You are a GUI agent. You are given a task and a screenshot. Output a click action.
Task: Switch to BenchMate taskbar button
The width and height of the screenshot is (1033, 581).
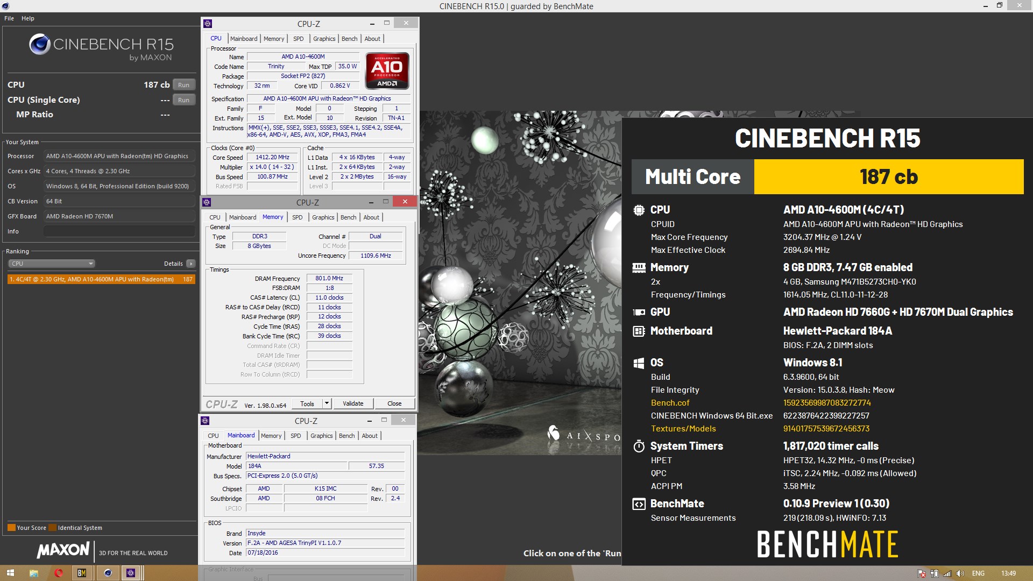tap(82, 573)
